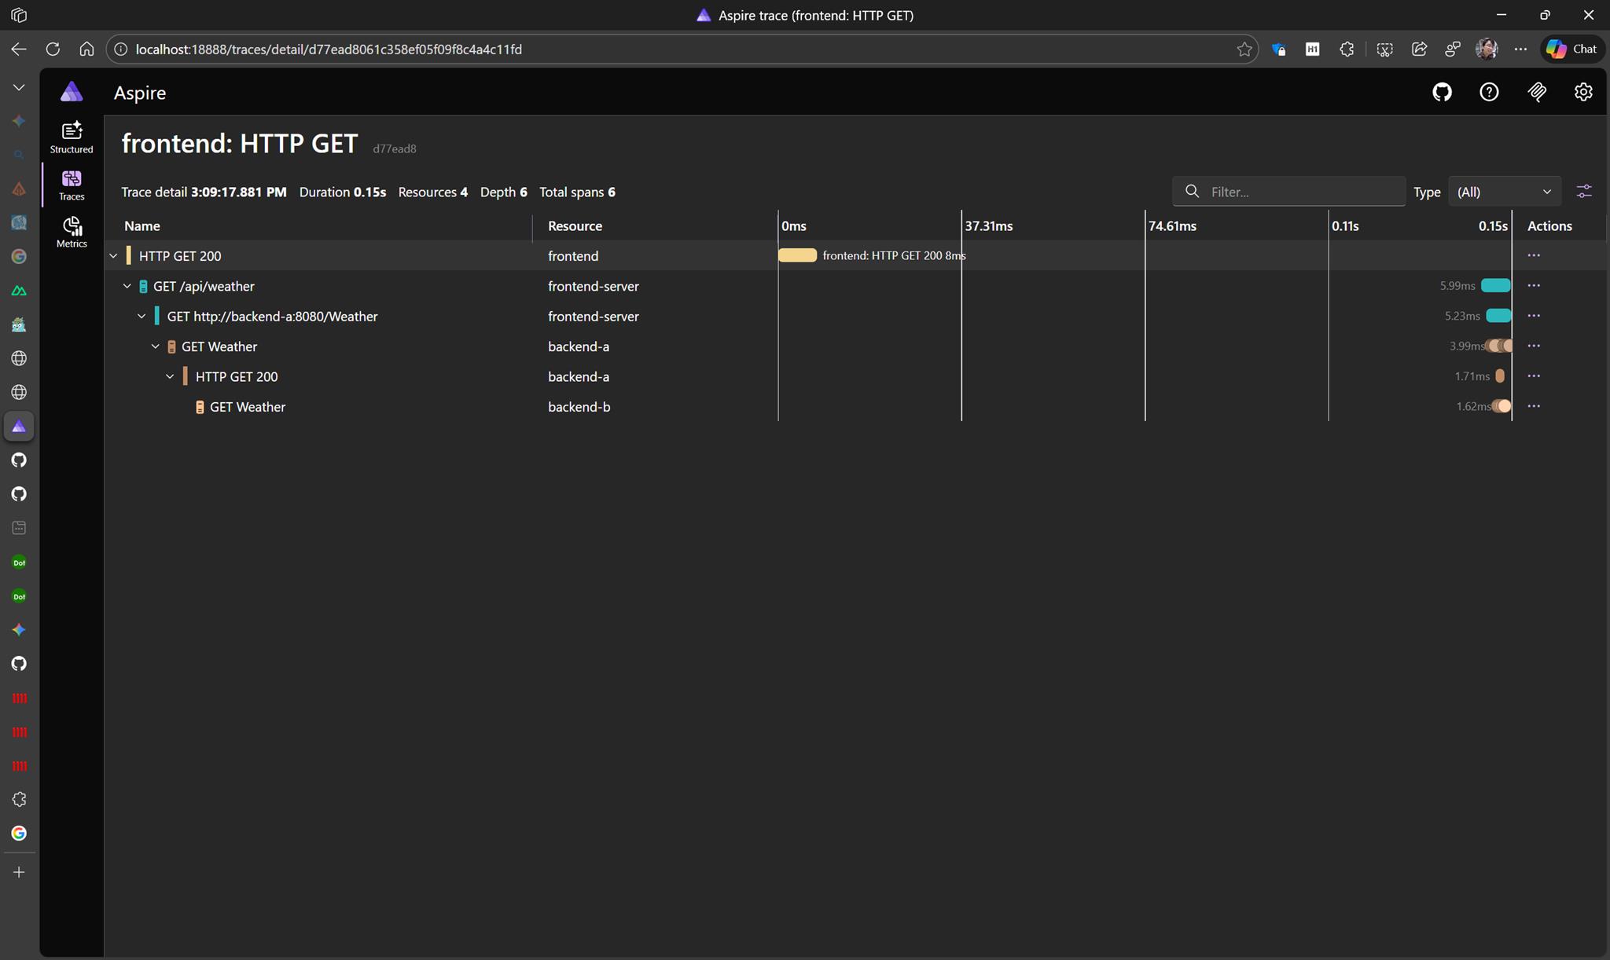
Task: Select the GET http://backend-a:8080/Weather span
Action: pyautogui.click(x=272, y=317)
